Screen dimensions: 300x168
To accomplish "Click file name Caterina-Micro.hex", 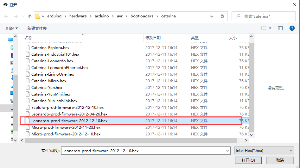I will tap(49, 81).
